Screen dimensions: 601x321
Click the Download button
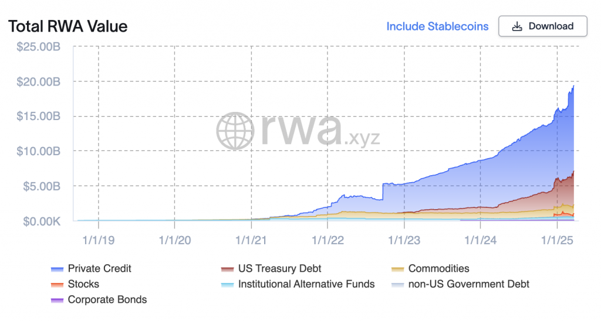543,26
